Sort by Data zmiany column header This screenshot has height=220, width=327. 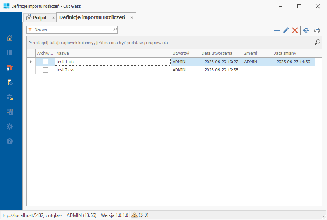pyautogui.click(x=293, y=53)
